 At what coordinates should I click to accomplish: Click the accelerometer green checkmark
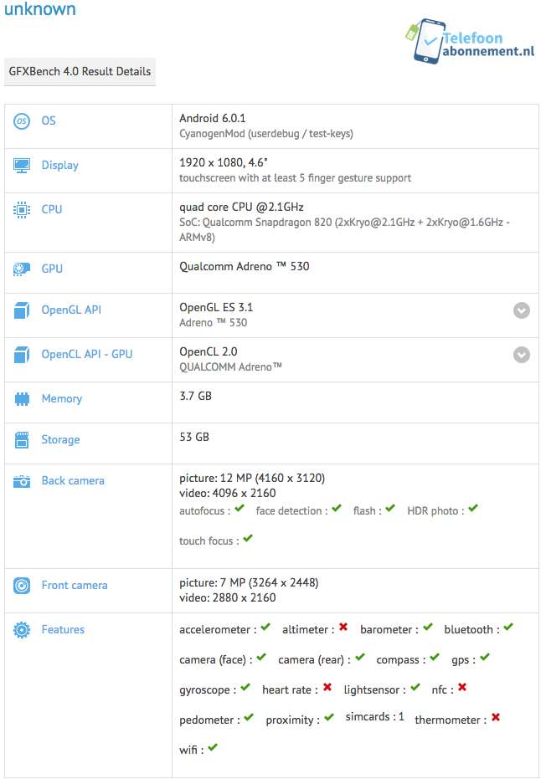point(265,627)
